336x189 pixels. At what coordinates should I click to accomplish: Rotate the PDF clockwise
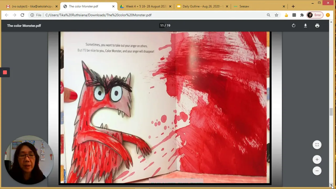pos(294,25)
